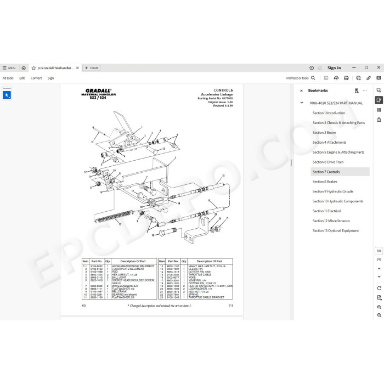Click the page number 101 field

click(x=379, y=251)
